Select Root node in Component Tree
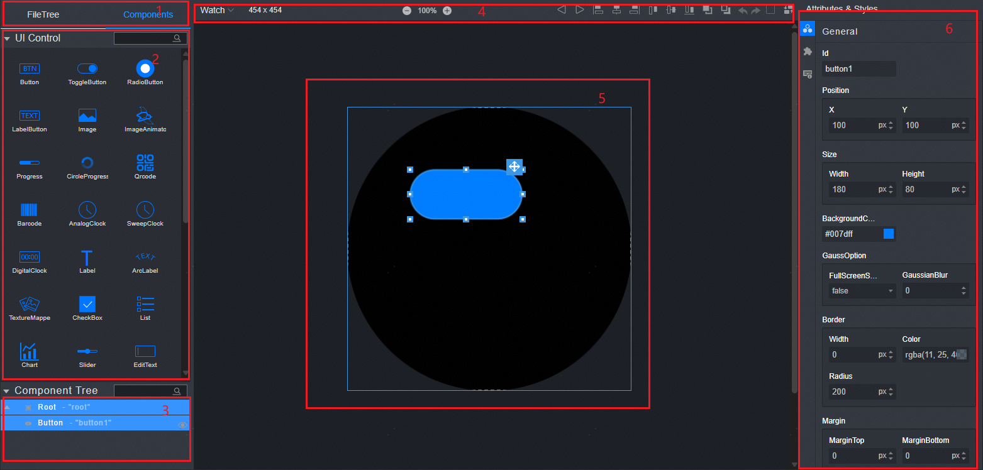983x470 pixels. click(47, 407)
